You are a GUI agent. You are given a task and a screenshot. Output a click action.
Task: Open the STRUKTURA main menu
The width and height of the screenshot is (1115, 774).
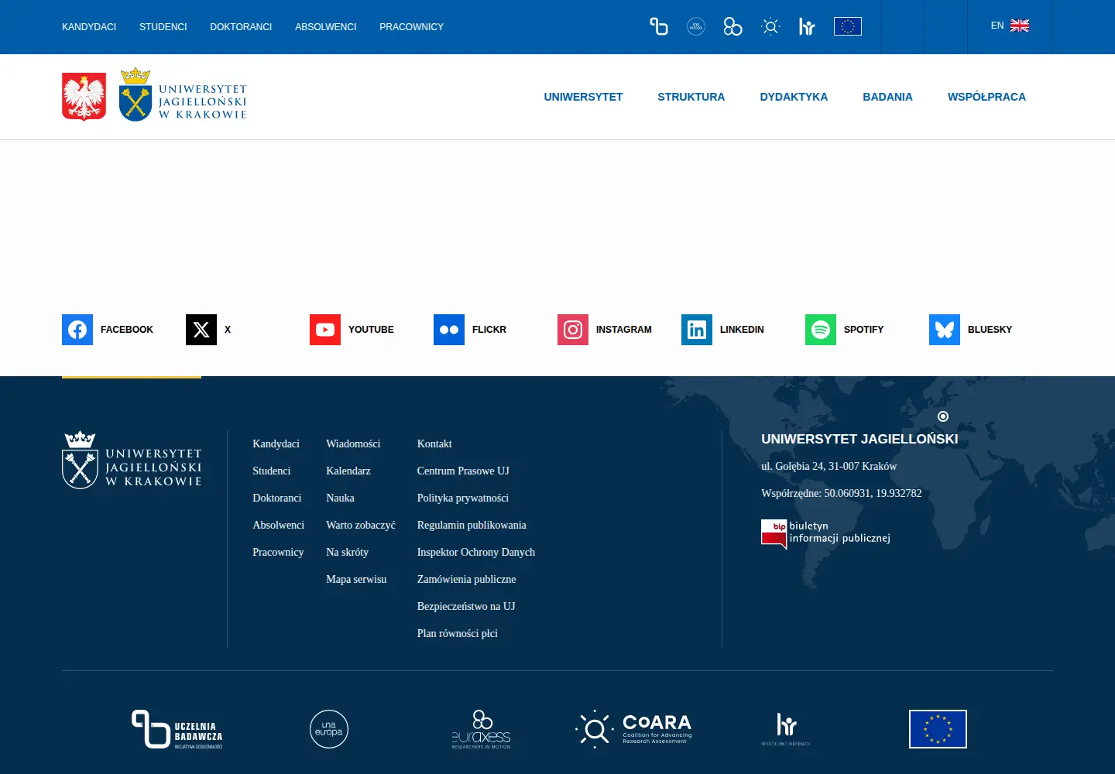pyautogui.click(x=691, y=97)
